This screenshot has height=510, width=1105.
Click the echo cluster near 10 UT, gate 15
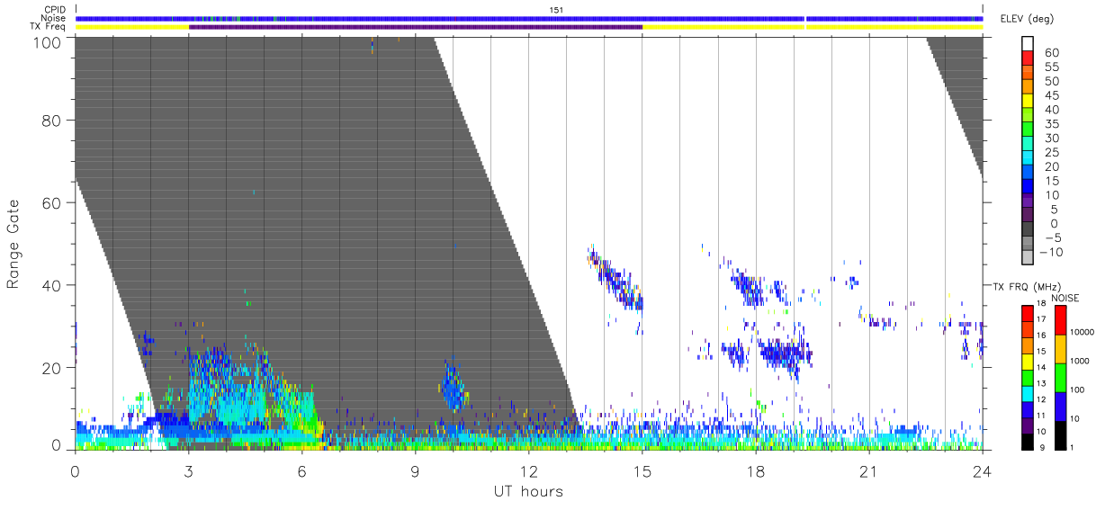[x=454, y=387]
